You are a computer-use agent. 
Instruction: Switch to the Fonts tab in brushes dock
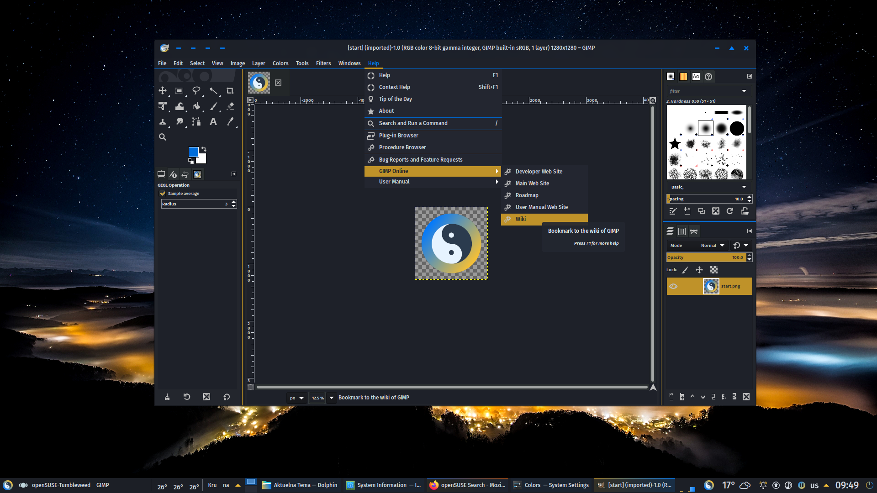click(x=696, y=77)
